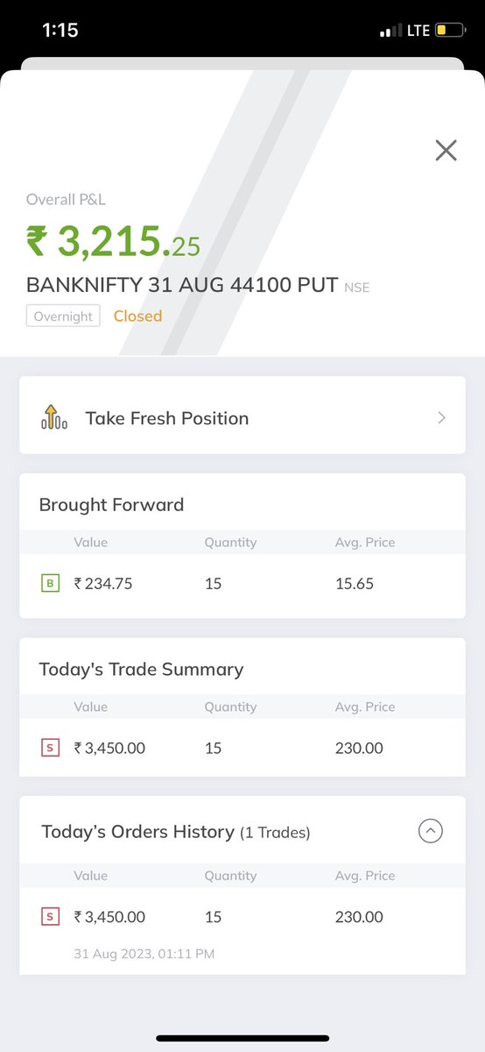Image resolution: width=485 pixels, height=1052 pixels.
Task: Close the position details sheet
Action: (446, 151)
